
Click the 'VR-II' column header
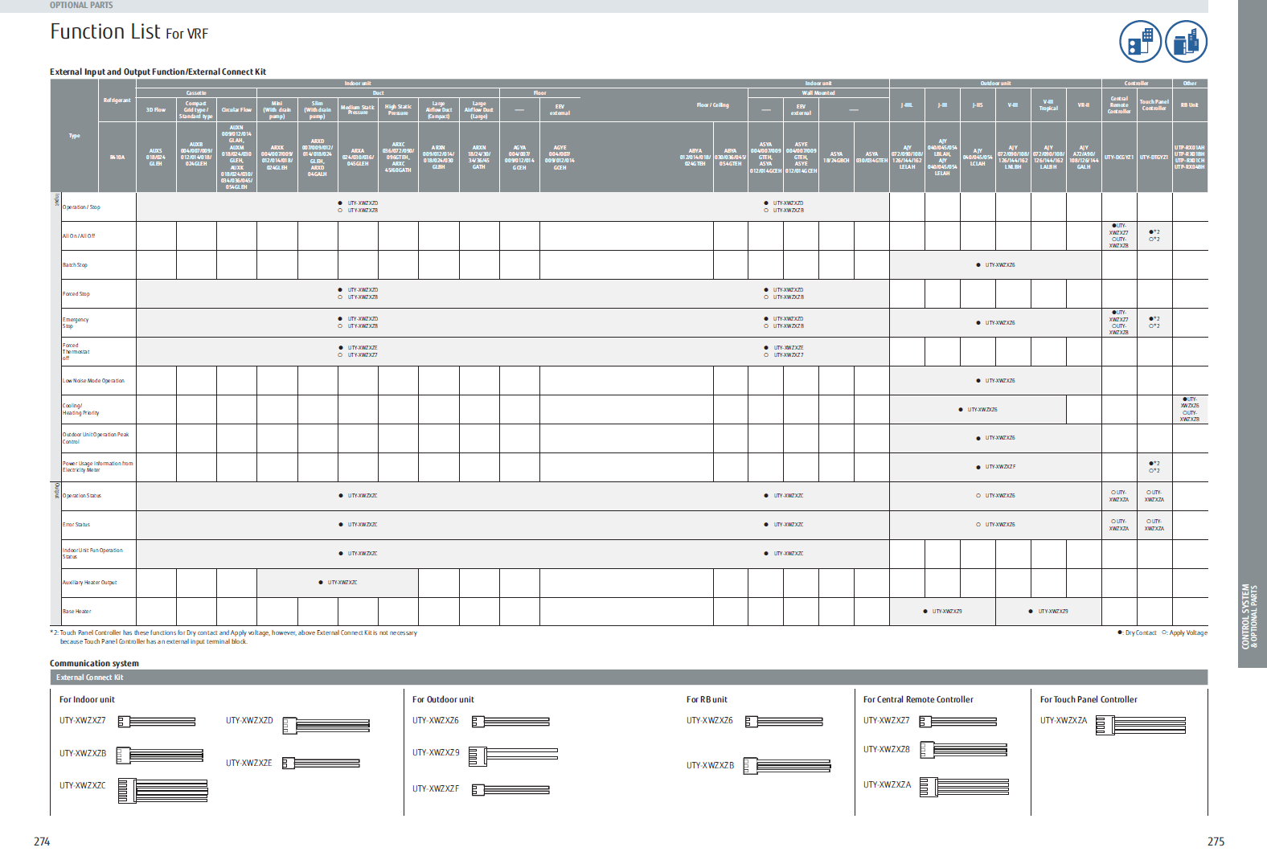click(x=1084, y=105)
